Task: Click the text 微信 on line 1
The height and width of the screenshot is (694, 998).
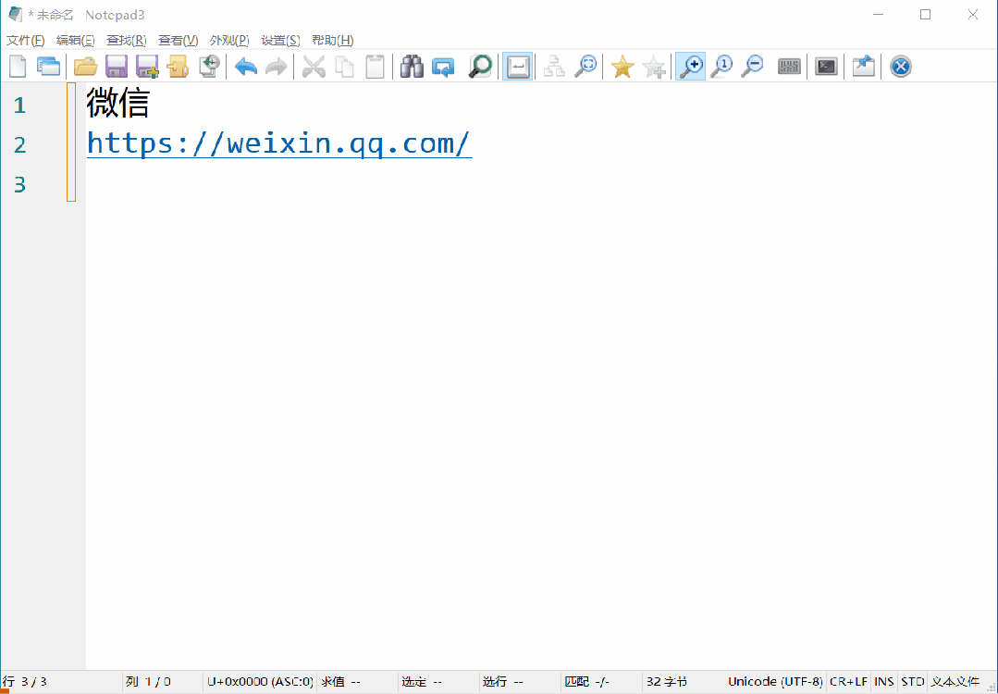Action: point(117,103)
